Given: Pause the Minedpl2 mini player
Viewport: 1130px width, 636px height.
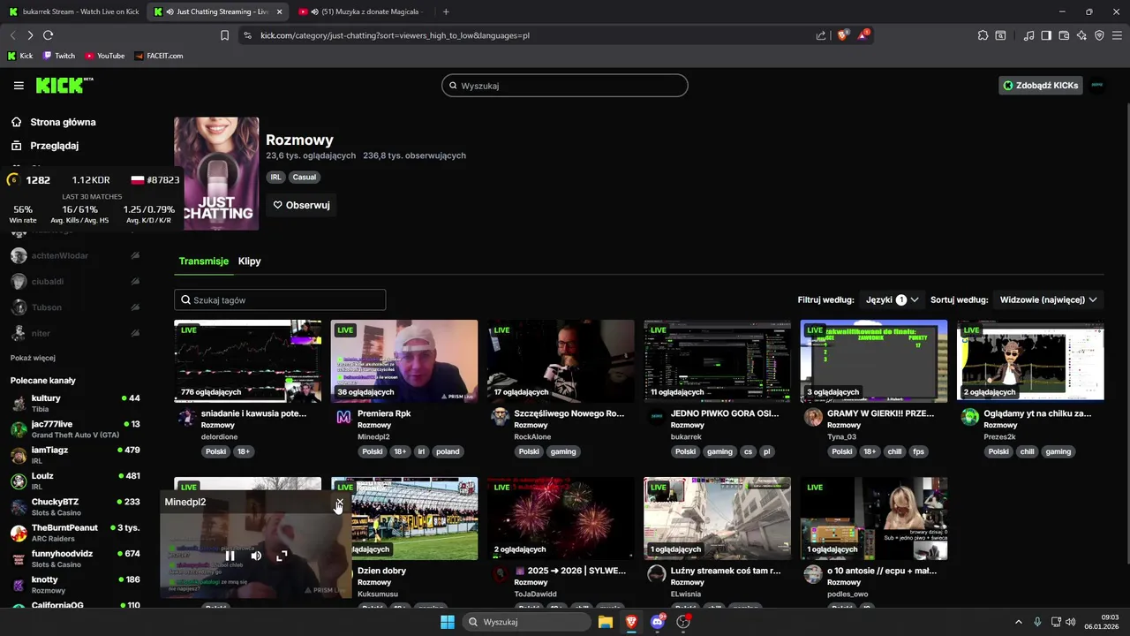Looking at the screenshot, I should tap(230, 556).
